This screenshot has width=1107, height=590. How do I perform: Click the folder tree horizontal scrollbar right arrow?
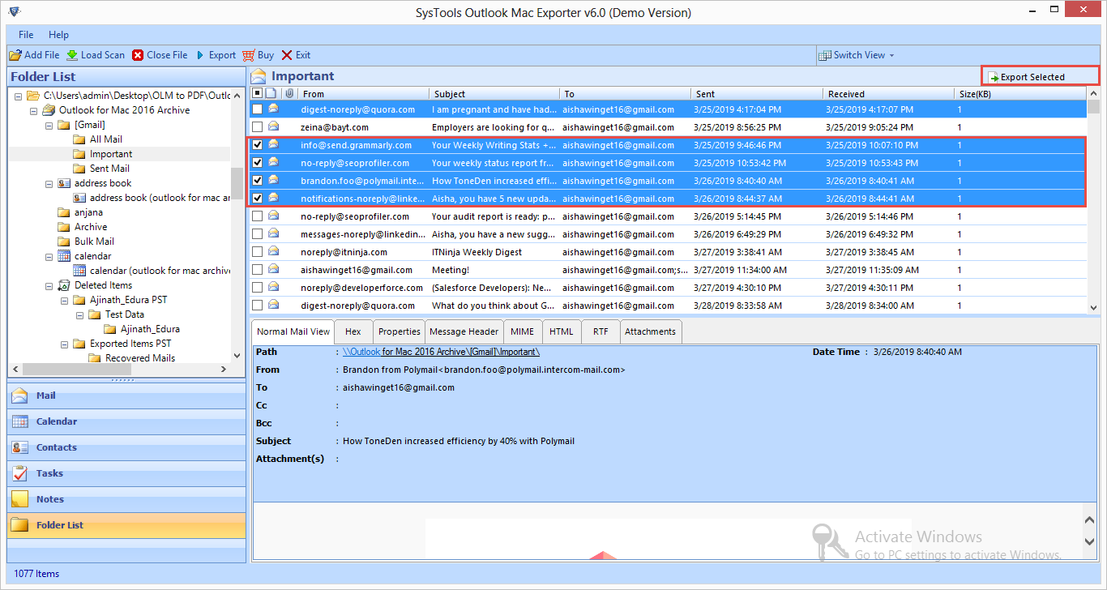pyautogui.click(x=224, y=370)
